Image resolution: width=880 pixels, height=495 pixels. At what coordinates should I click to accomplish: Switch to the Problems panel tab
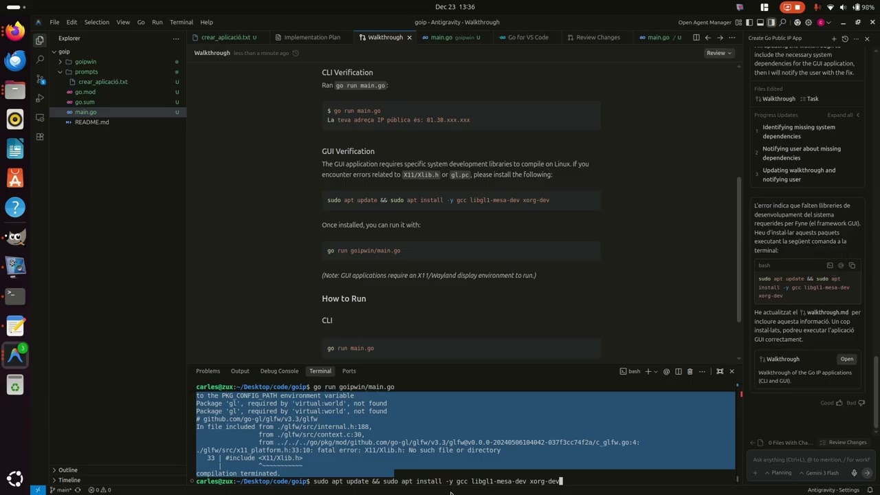tap(208, 371)
